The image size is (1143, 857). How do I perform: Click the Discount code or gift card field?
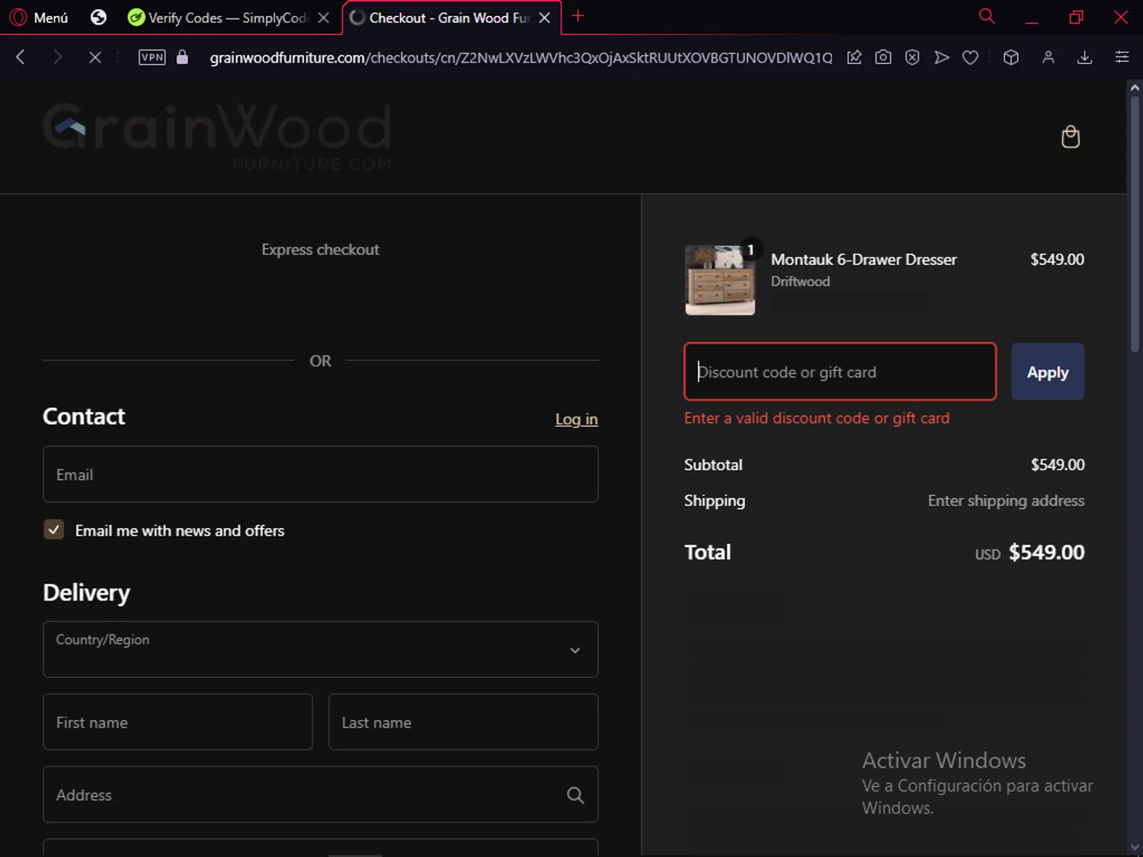(x=840, y=372)
